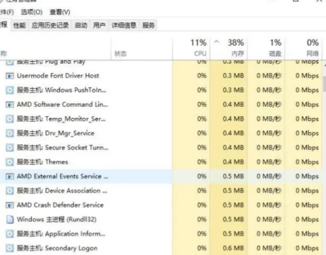Select 服务主机: Temp_Monitor_Ser... row

pos(161,119)
